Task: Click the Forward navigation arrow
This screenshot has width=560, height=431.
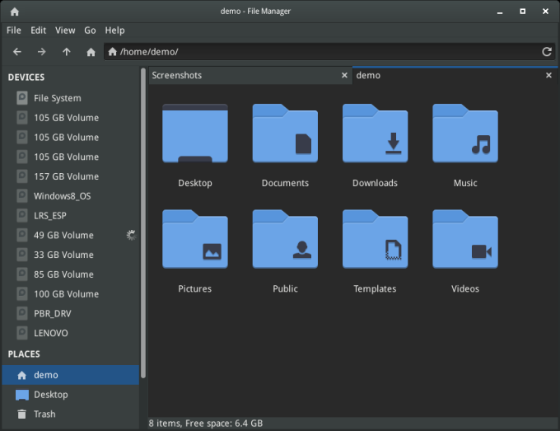Action: 41,52
